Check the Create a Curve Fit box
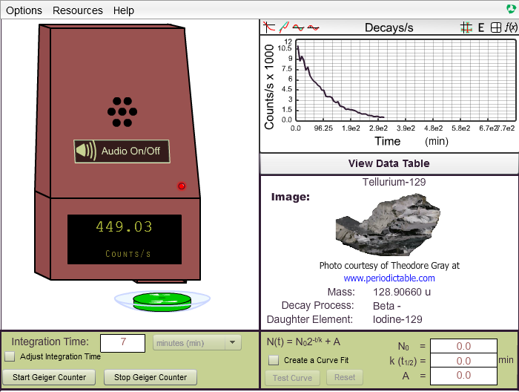This screenshot has width=519, height=392. pyautogui.click(x=274, y=360)
